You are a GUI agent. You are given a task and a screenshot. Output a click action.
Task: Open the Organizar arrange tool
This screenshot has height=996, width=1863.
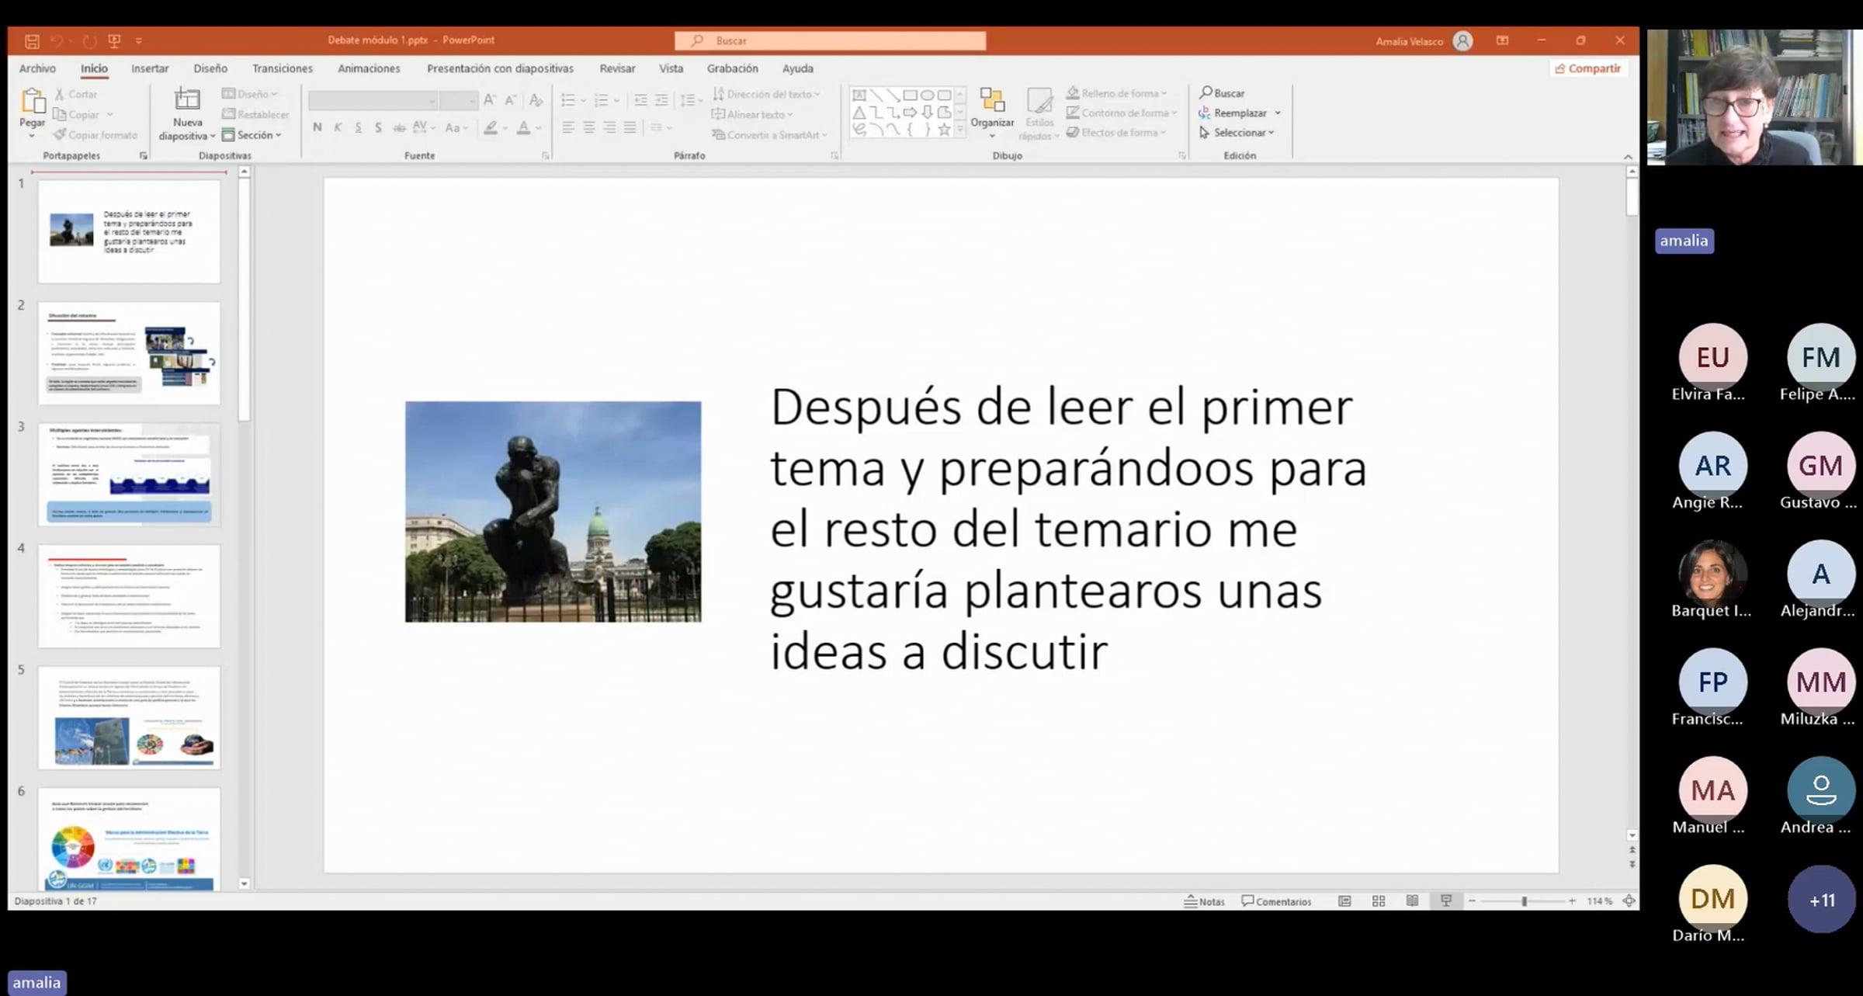click(991, 109)
